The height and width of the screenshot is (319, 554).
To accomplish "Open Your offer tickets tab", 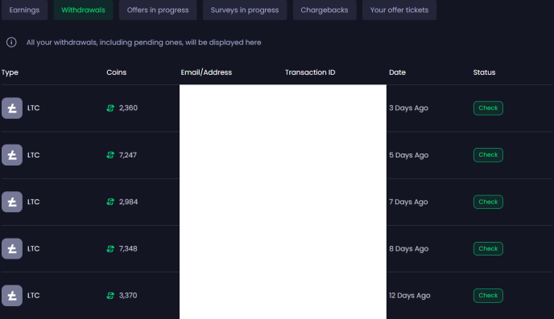I will [x=399, y=10].
